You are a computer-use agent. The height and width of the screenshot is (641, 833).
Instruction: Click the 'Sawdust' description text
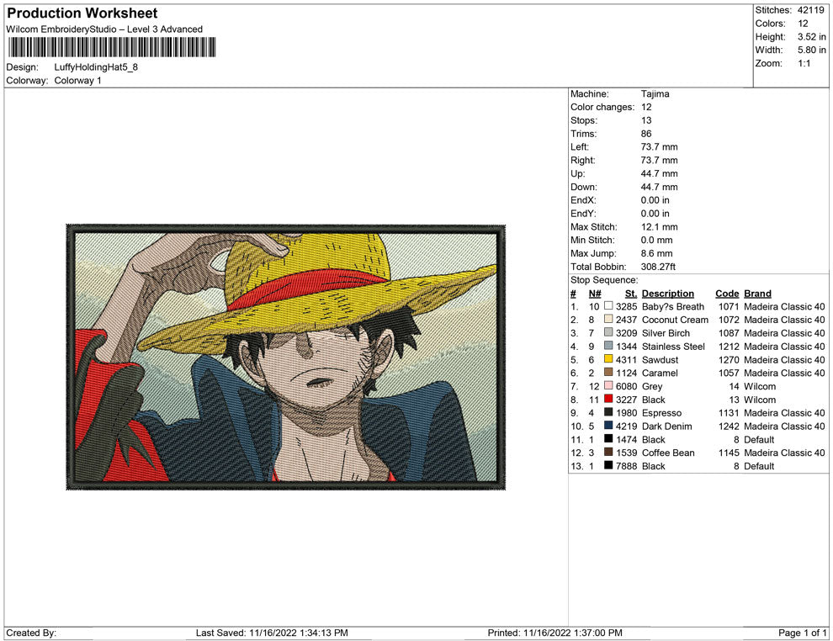tap(660, 359)
